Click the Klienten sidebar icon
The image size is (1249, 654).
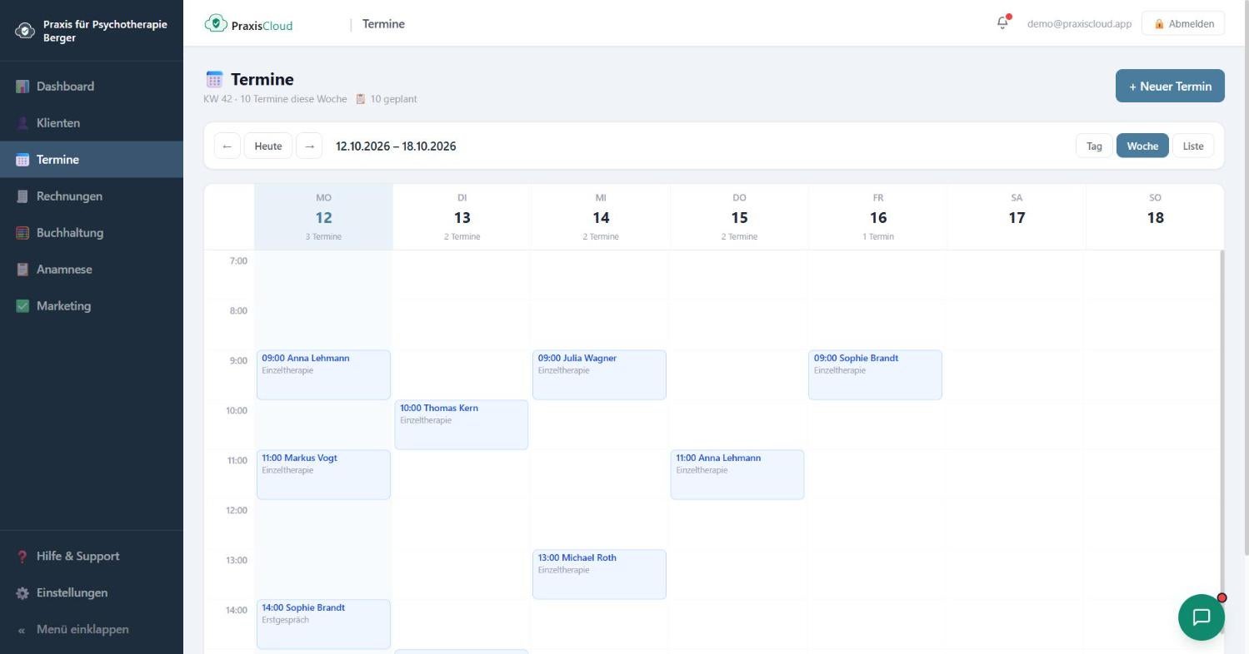[22, 123]
